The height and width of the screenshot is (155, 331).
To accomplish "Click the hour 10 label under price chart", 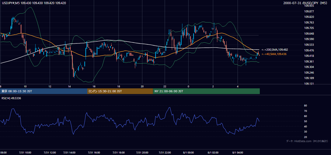I will [x=25, y=86].
